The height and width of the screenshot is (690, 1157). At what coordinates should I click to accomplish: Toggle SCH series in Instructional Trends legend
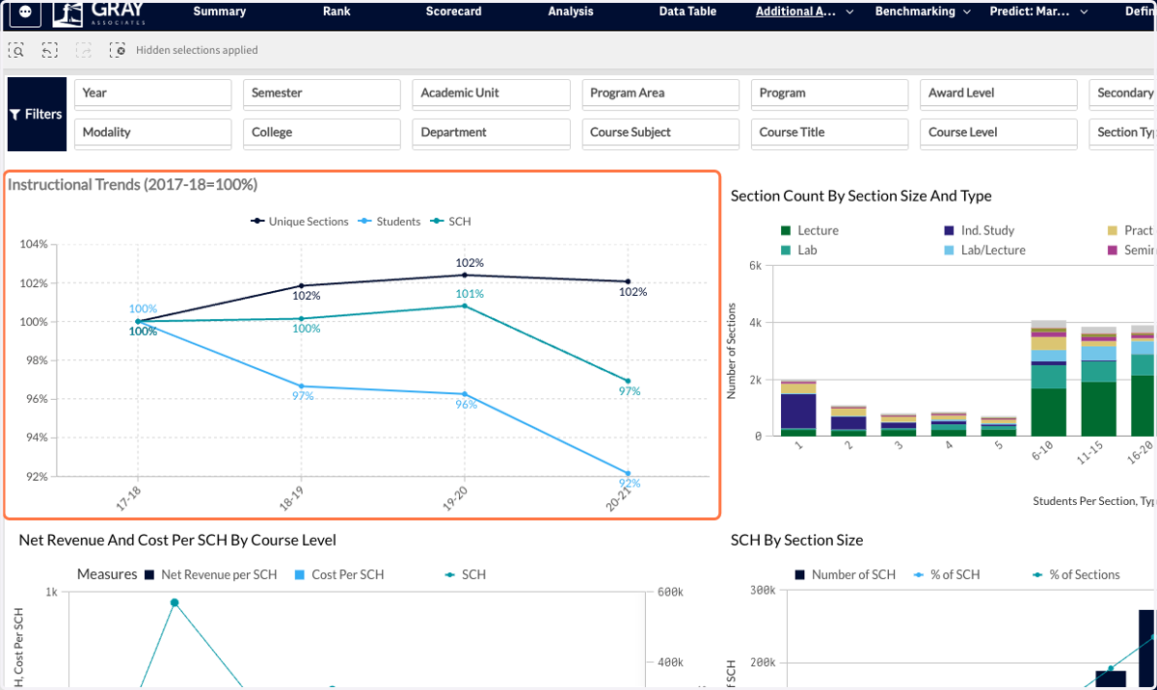pos(451,222)
